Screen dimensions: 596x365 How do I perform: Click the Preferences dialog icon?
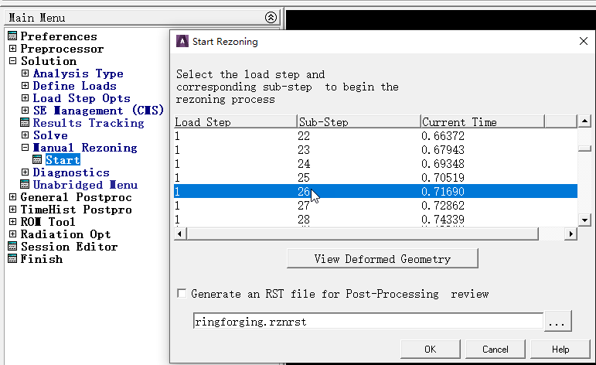(12, 36)
